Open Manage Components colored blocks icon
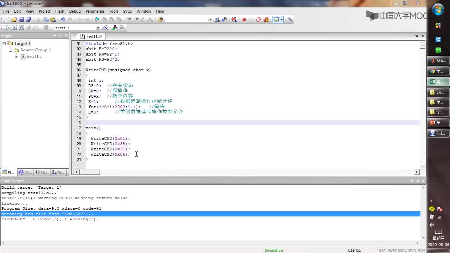This screenshot has width=450, height=253. (115, 28)
